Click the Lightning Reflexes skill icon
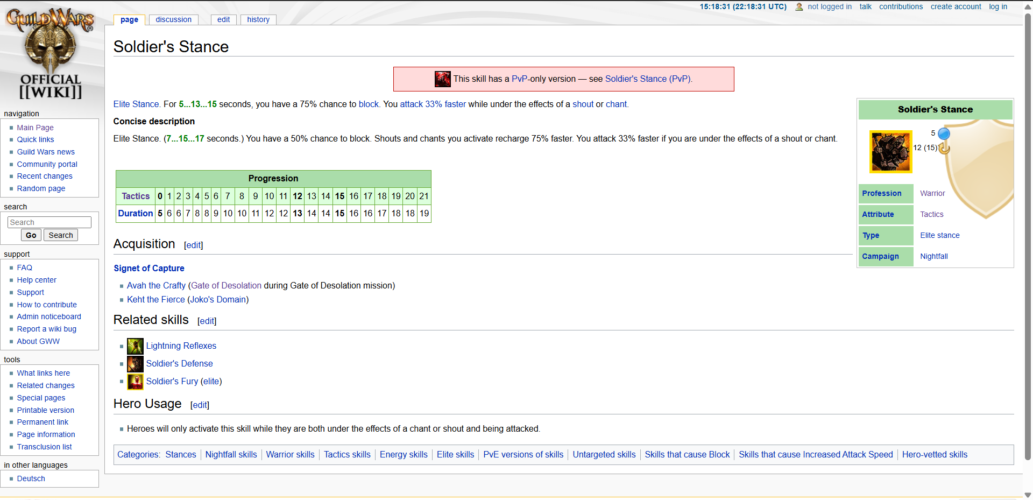 135,346
